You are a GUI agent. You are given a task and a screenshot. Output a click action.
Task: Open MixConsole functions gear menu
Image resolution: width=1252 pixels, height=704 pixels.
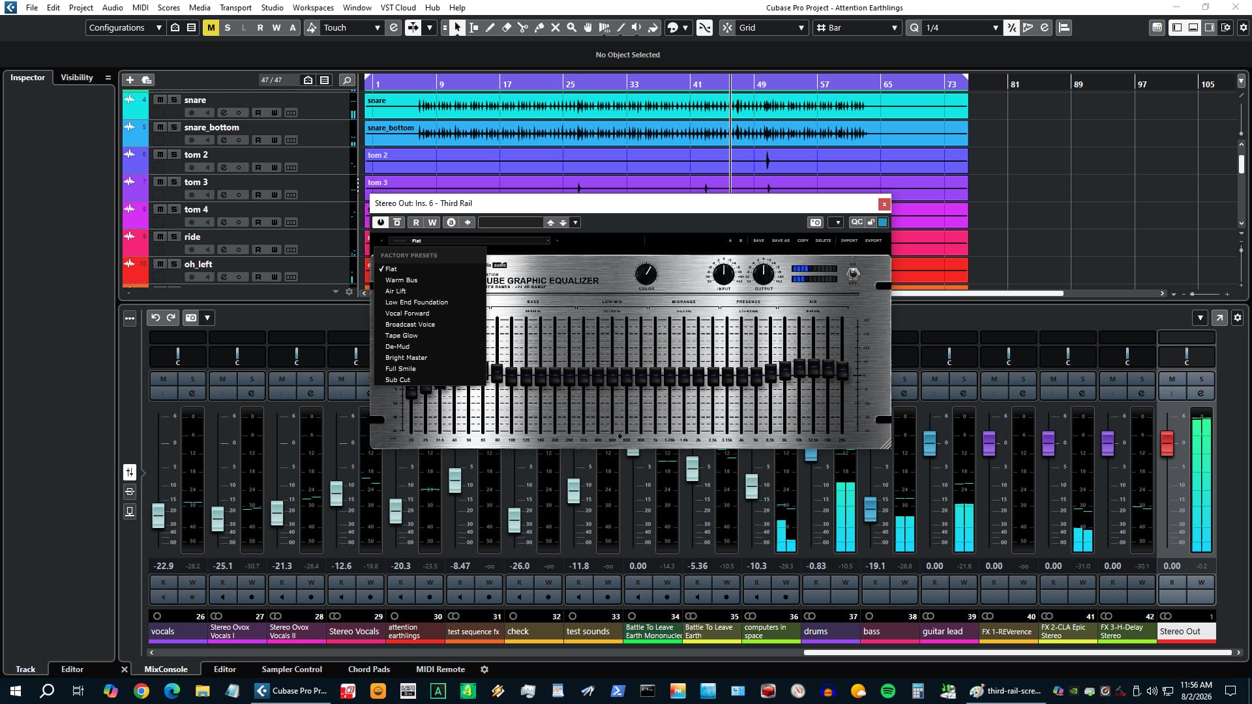1237,317
